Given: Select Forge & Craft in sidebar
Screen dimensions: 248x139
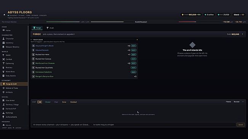Looking at the screenshot, I should point(14,84).
